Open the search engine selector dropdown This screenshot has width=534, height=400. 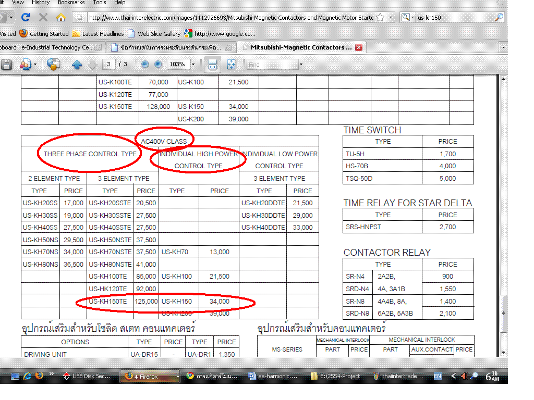click(x=407, y=17)
